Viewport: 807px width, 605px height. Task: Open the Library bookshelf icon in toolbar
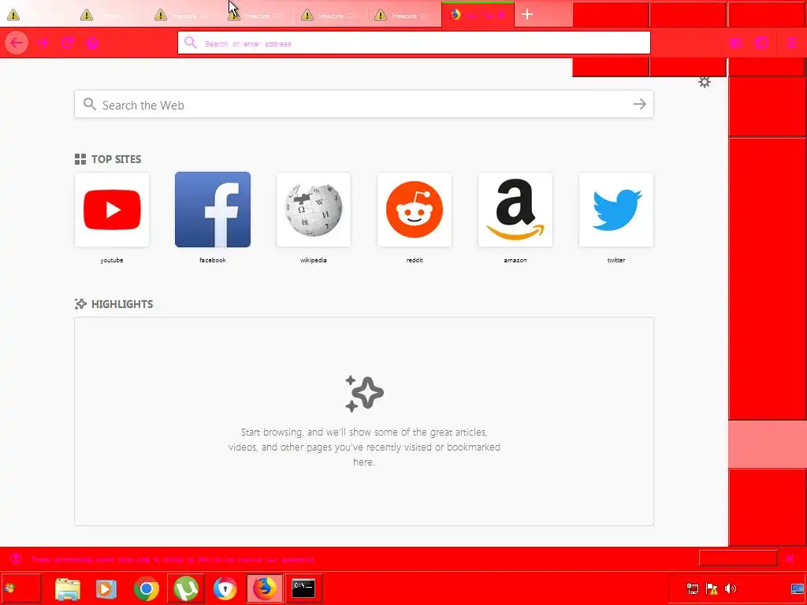[736, 43]
